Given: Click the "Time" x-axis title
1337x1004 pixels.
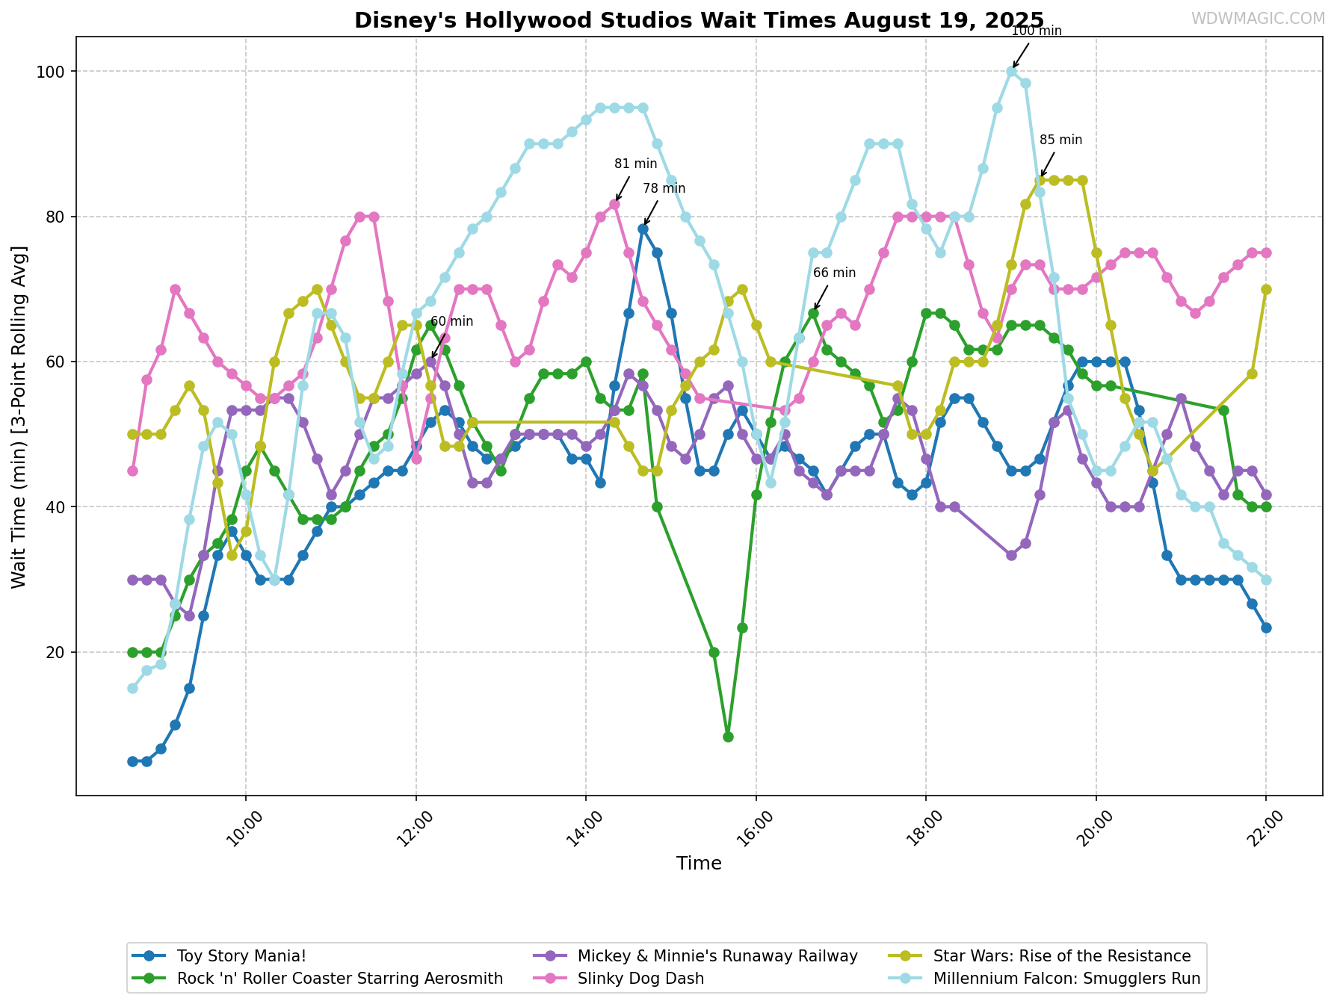Looking at the screenshot, I should (699, 864).
